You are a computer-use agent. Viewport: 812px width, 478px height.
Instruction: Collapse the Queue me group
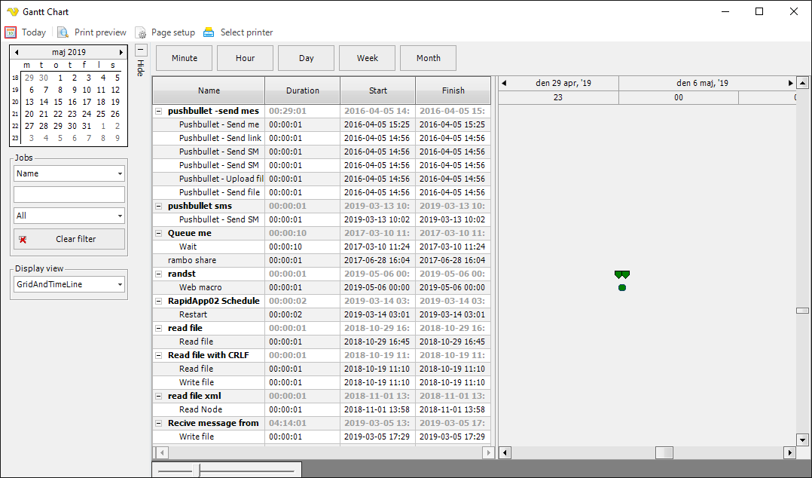pos(158,233)
